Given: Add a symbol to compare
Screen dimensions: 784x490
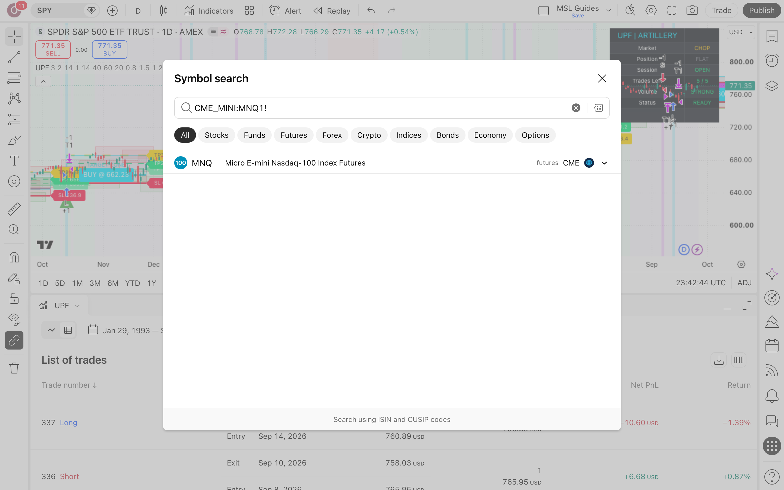Looking at the screenshot, I should click(x=112, y=11).
